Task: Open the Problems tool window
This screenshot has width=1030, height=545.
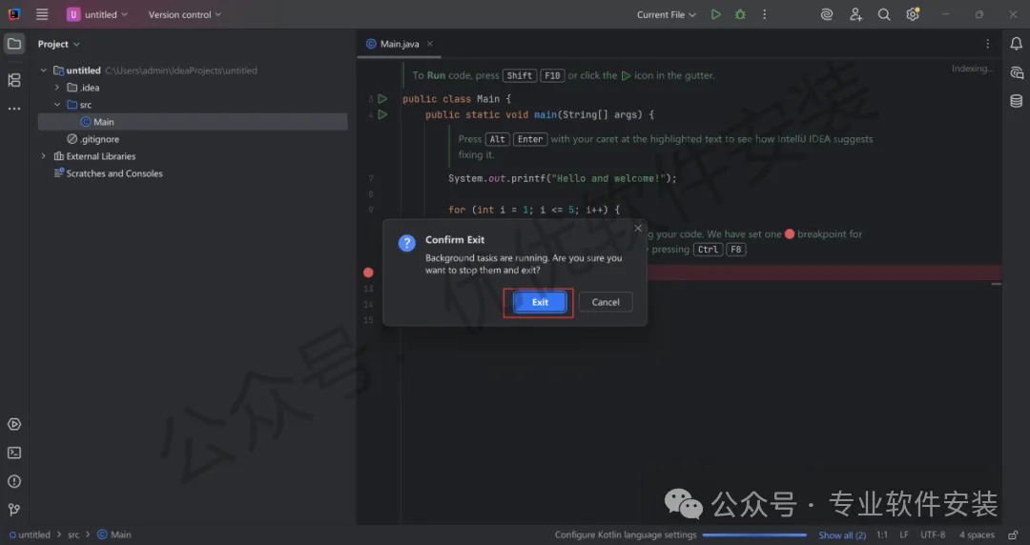Action: (13, 481)
